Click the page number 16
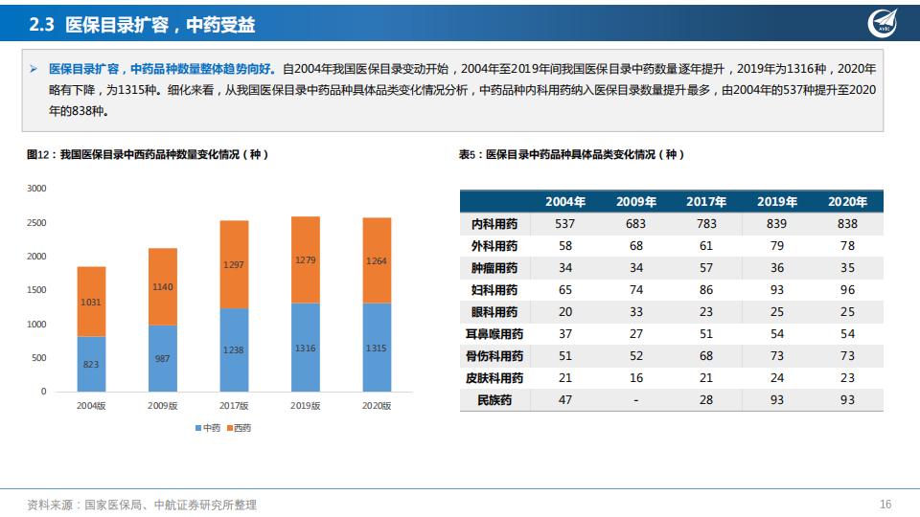The height and width of the screenshot is (517, 920). coord(885,505)
